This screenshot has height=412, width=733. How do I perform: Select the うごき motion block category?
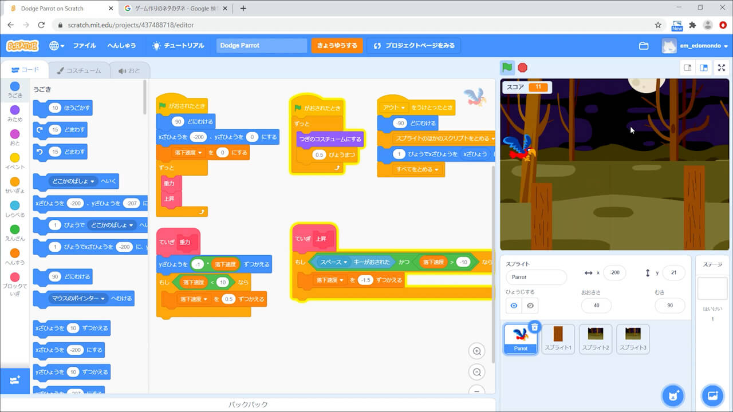15,90
